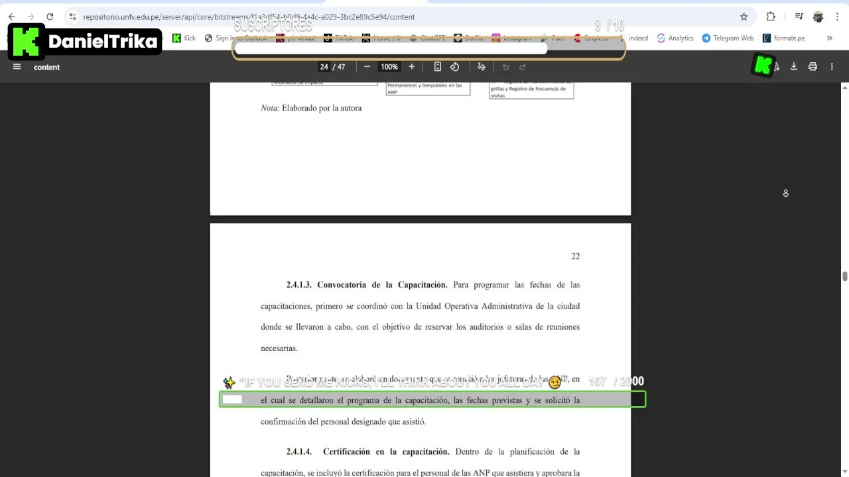Open the formate.pe bookmark
849x477 pixels.
click(x=784, y=38)
